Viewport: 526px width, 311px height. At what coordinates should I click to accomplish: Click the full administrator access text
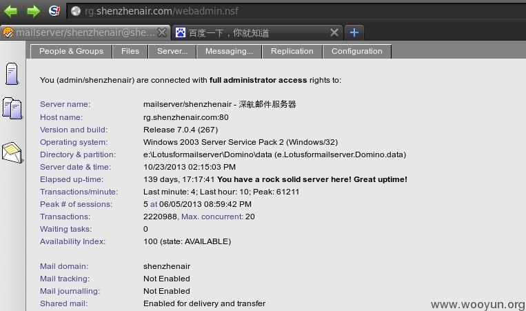coord(258,80)
